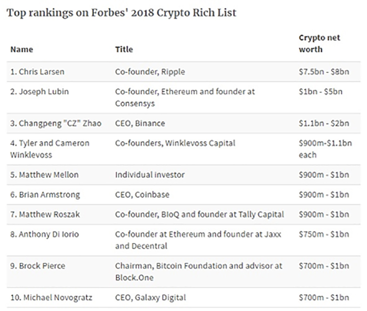Click on Changpeng "CZ" Zhao entry
Viewport: 367px width, 311px height.
tap(56, 123)
